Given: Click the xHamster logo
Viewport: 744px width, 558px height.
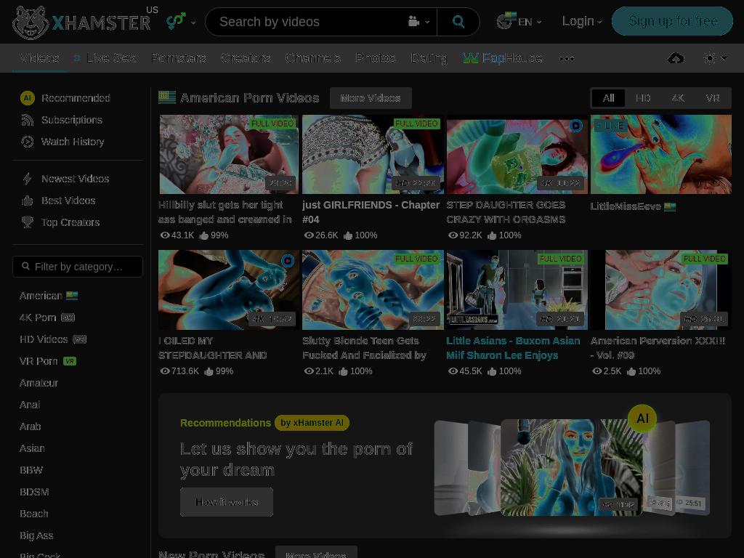Looking at the screenshot, I should click(81, 22).
